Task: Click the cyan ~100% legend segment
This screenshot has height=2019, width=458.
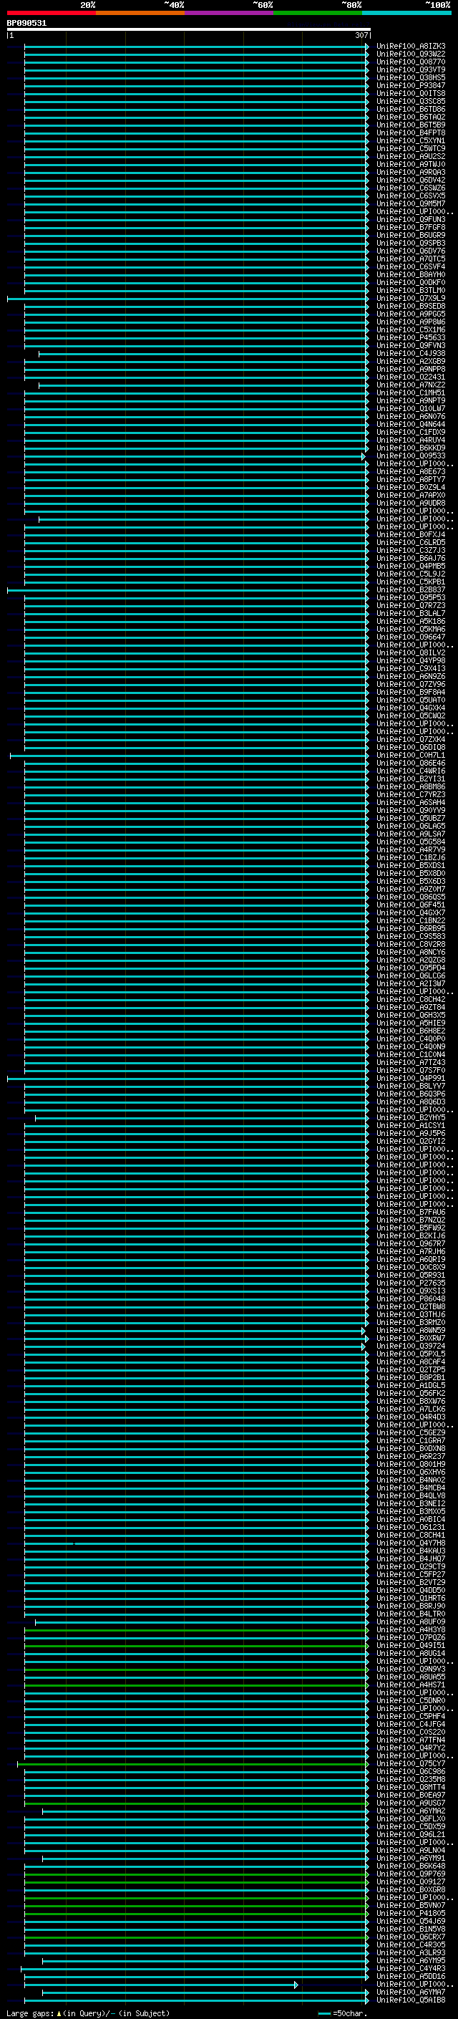Action: point(406,13)
